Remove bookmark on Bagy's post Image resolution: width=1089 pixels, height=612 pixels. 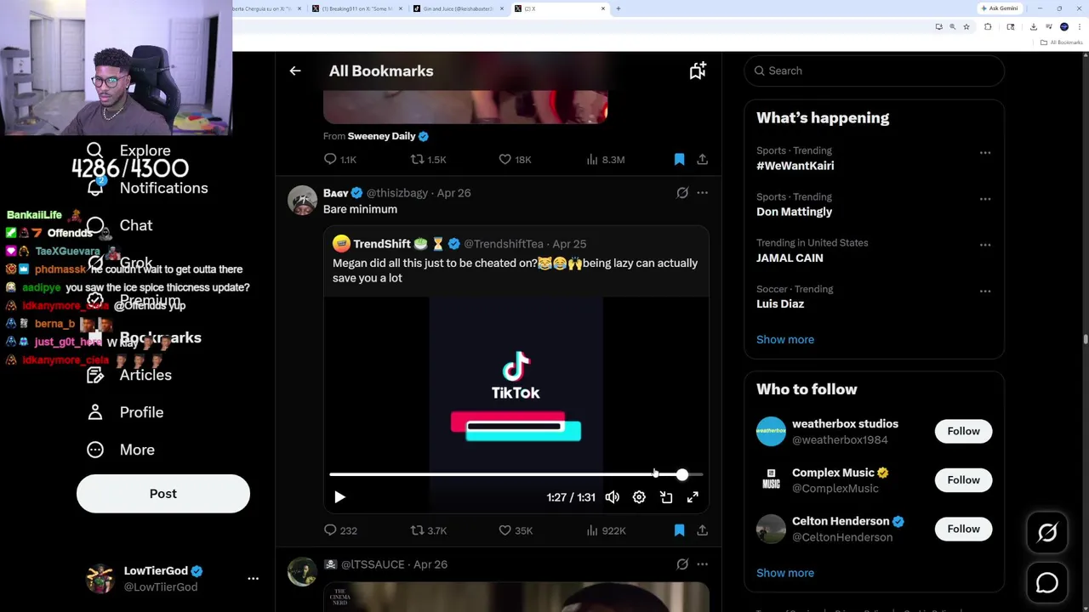(x=679, y=530)
